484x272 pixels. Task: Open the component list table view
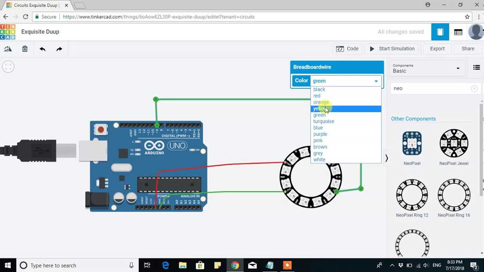(x=458, y=32)
